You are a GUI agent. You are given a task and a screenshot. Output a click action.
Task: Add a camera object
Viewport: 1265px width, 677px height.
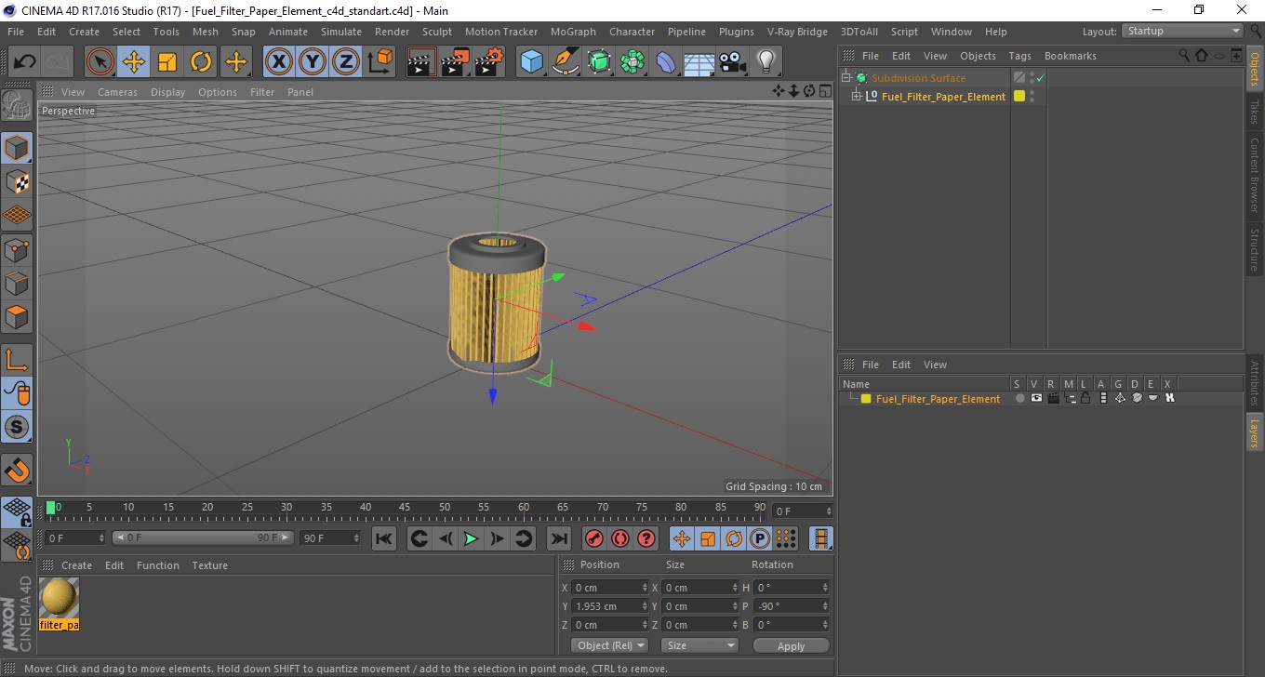point(732,62)
